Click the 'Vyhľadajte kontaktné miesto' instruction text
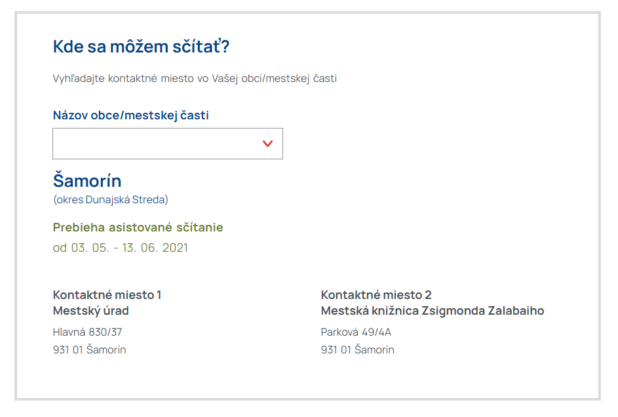The width and height of the screenshot is (618, 417). point(125,79)
